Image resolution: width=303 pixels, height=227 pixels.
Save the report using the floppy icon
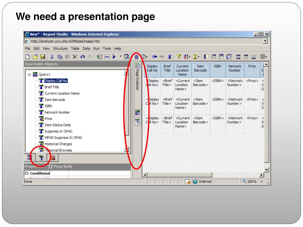tap(43, 56)
